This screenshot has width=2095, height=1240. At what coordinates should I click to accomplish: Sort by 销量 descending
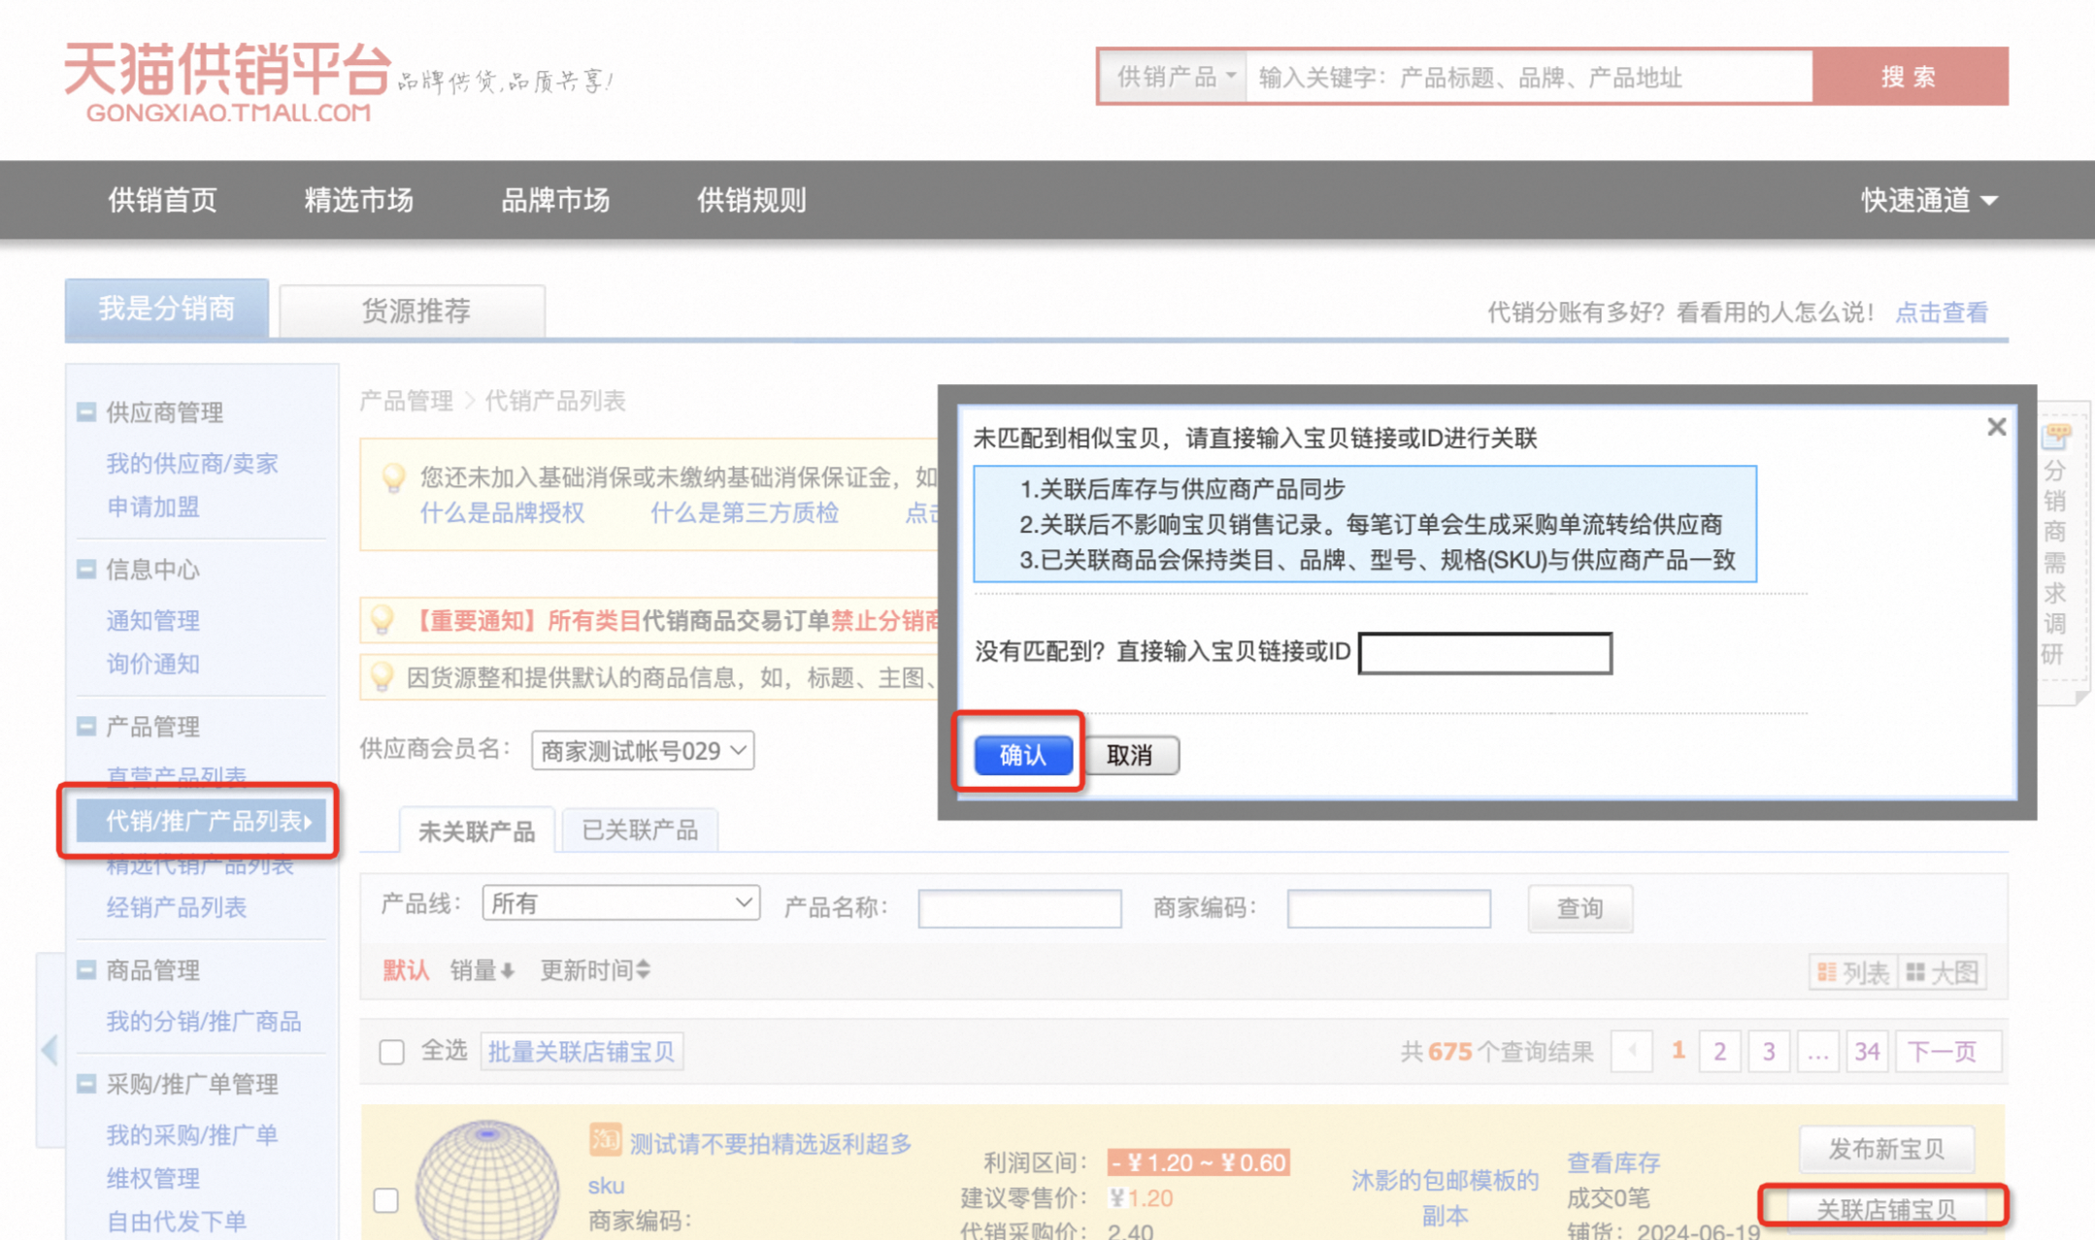pos(482,970)
